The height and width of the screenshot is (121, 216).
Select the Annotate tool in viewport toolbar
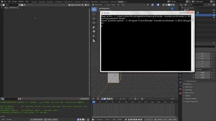94,36
